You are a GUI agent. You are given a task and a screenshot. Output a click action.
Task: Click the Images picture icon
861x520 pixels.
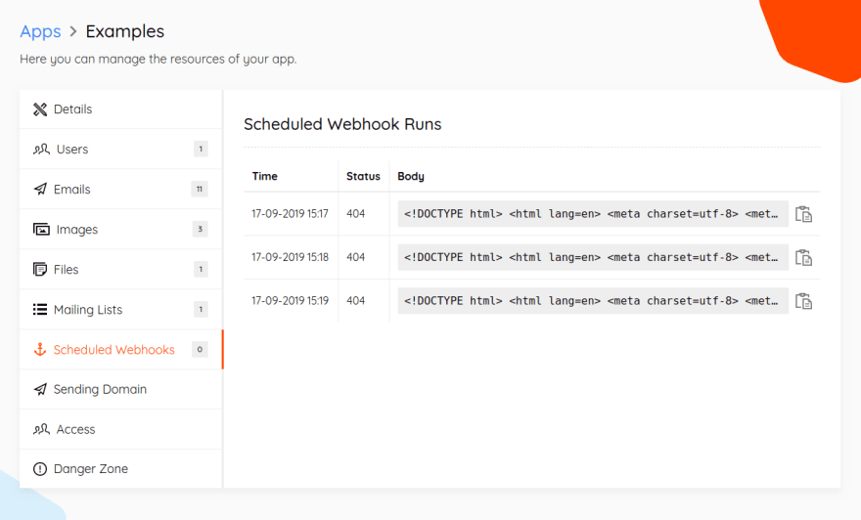point(41,230)
